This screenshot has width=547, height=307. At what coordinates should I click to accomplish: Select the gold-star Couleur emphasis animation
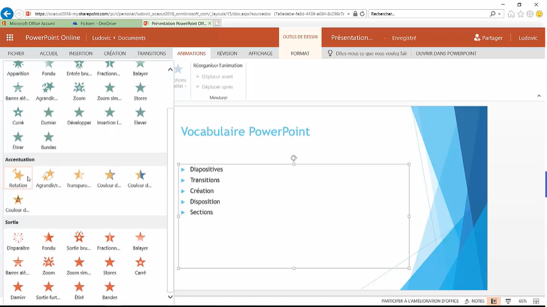(110, 178)
